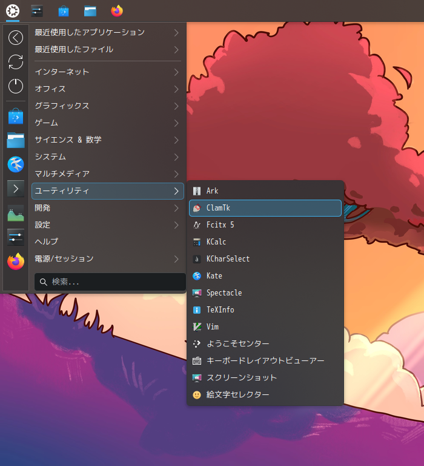Click the restart circular-arrows sidebar icon
Viewport: 424px width, 466px height.
(16, 62)
